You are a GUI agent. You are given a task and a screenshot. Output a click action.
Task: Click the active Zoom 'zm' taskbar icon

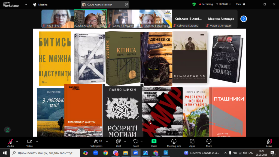pos(136,153)
